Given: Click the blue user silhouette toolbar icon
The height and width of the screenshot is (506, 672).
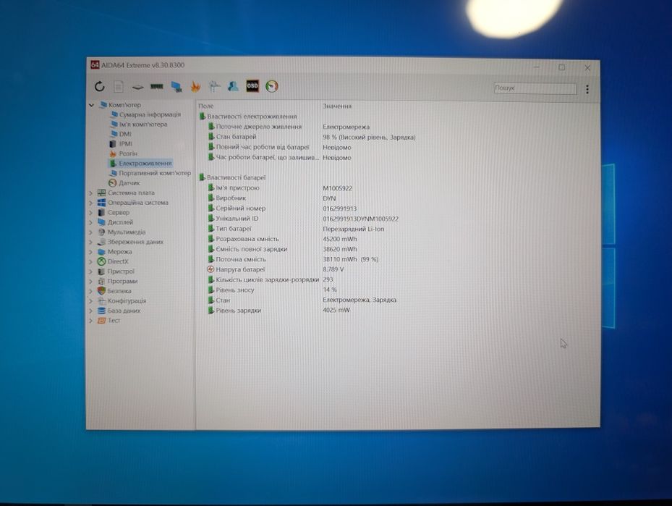Looking at the screenshot, I should click(x=233, y=87).
